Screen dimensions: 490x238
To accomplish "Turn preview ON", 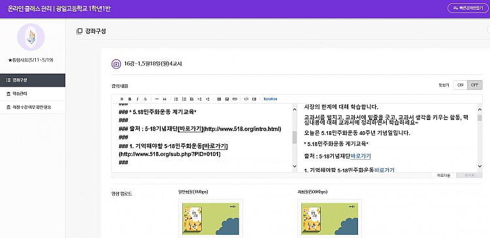I will [460, 85].
